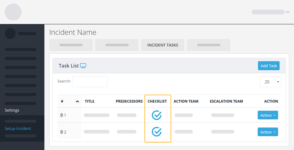
Task: Open the Action dropdown for task 2
Action: click(268, 132)
